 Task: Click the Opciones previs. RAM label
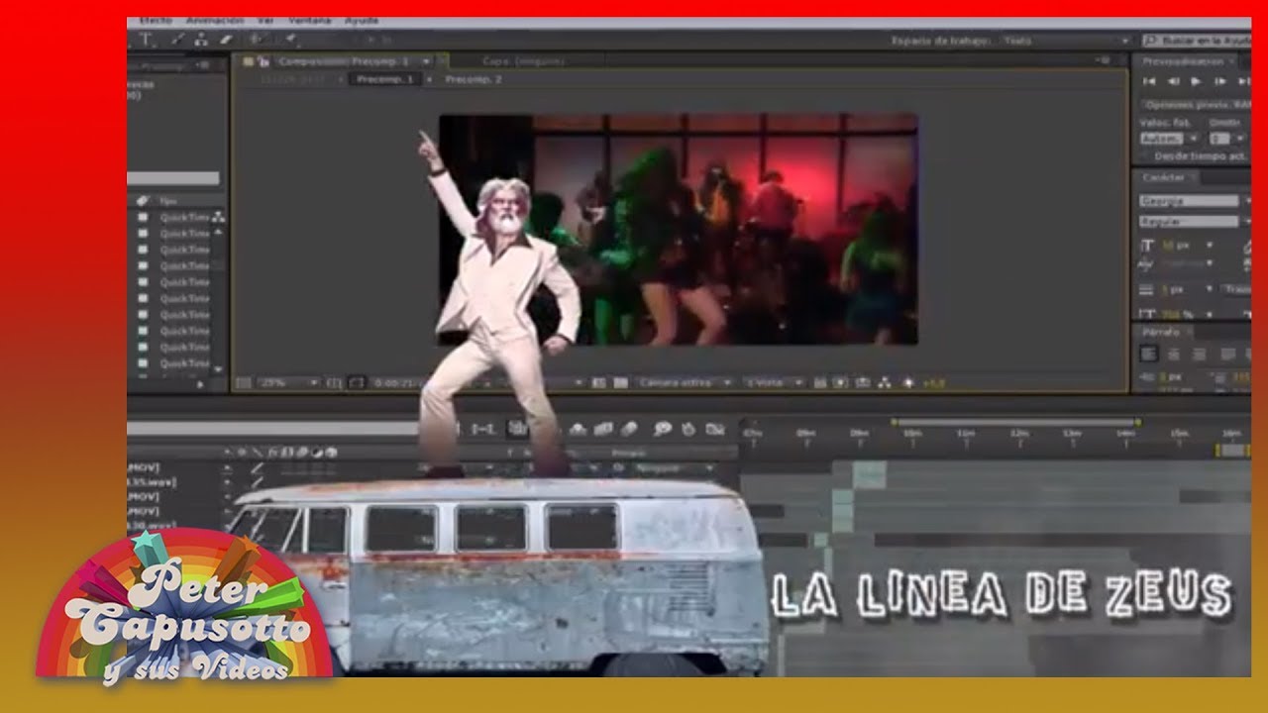coord(1197,104)
